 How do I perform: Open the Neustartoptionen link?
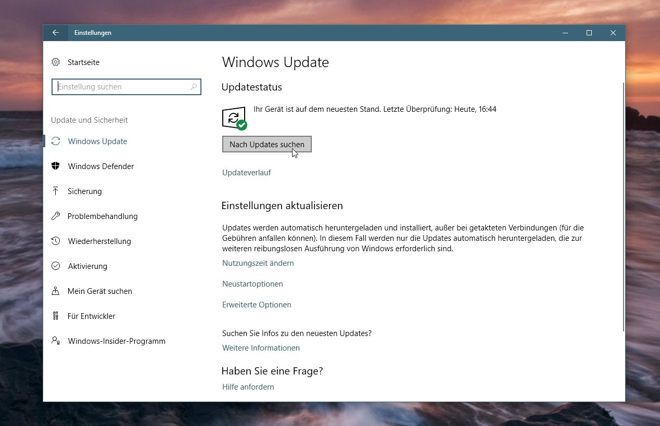[252, 284]
